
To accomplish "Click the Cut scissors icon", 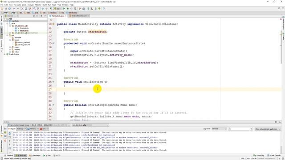I will click(x=22, y=8).
